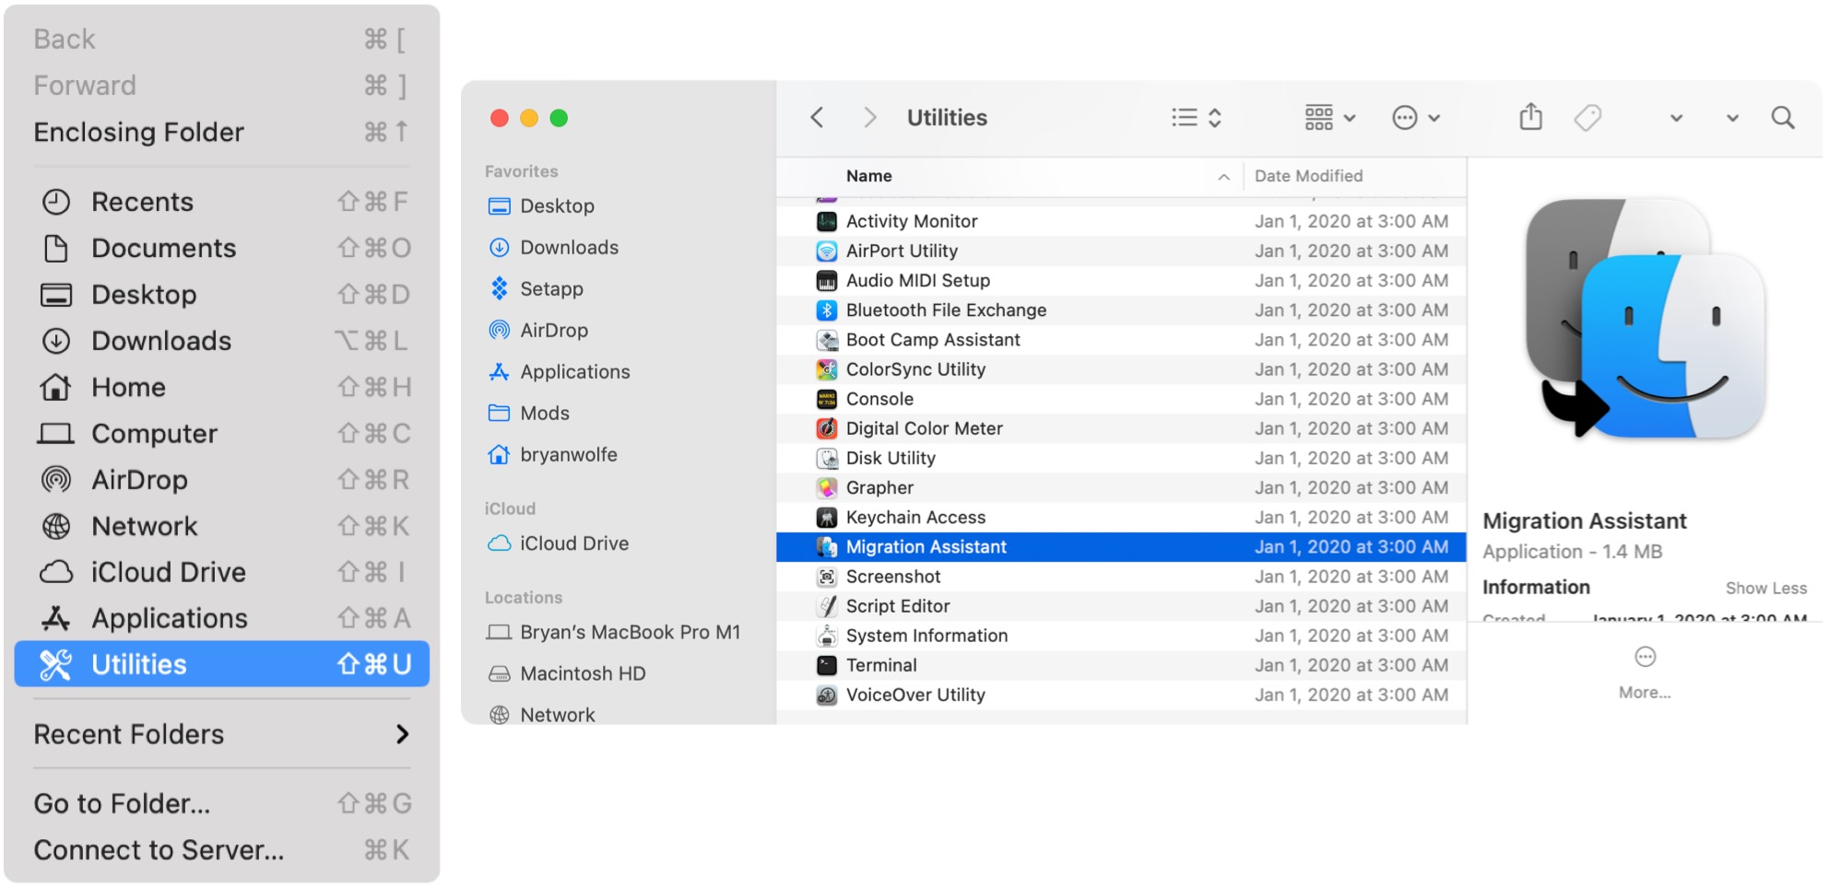
Task: Choose Recents in the Go menu
Action: [222, 202]
